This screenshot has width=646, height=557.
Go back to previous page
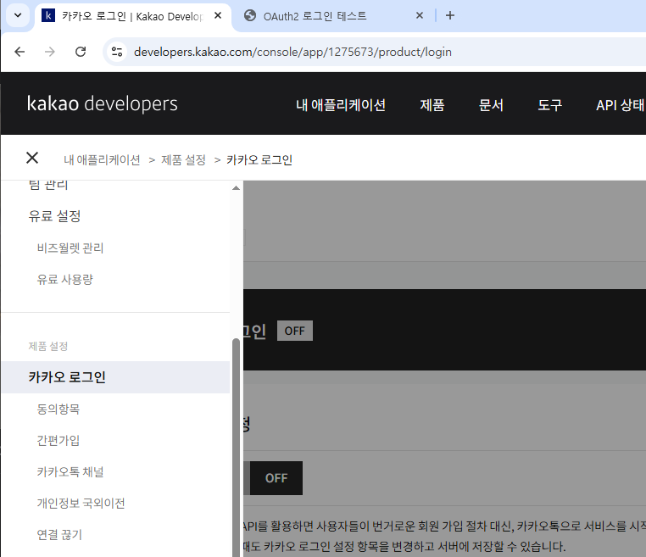click(19, 52)
